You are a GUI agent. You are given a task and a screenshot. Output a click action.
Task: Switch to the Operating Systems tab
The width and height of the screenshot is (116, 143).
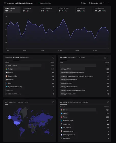click(75, 102)
